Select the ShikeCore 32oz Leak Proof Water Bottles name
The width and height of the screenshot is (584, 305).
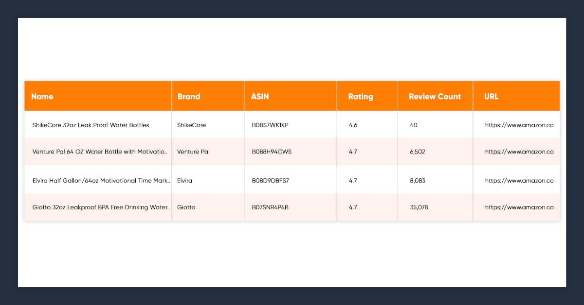click(x=91, y=125)
